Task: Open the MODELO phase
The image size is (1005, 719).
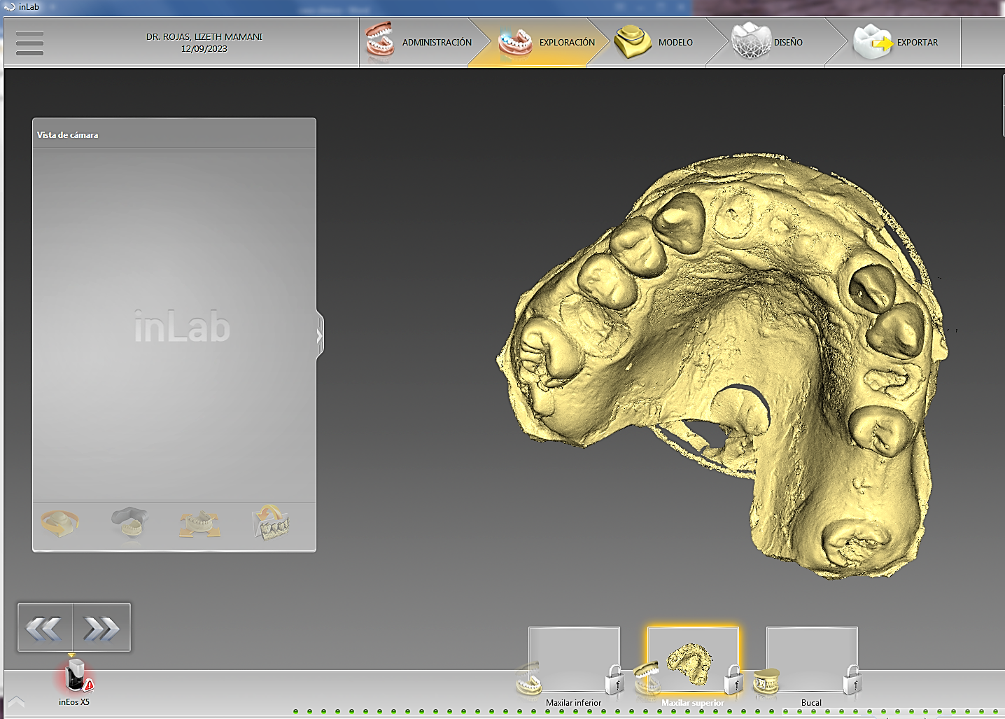Action: [x=654, y=42]
